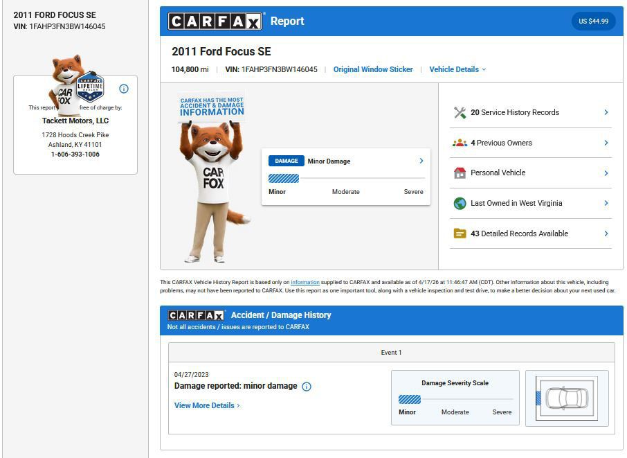This screenshot has height=458, width=627.
Task: Click the US $44.99 price button
Action: point(593,21)
